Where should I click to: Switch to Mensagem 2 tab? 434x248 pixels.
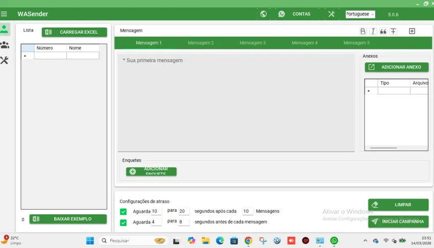[x=201, y=43]
